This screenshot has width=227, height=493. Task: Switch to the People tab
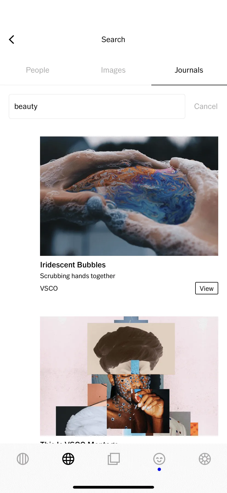[x=38, y=70]
